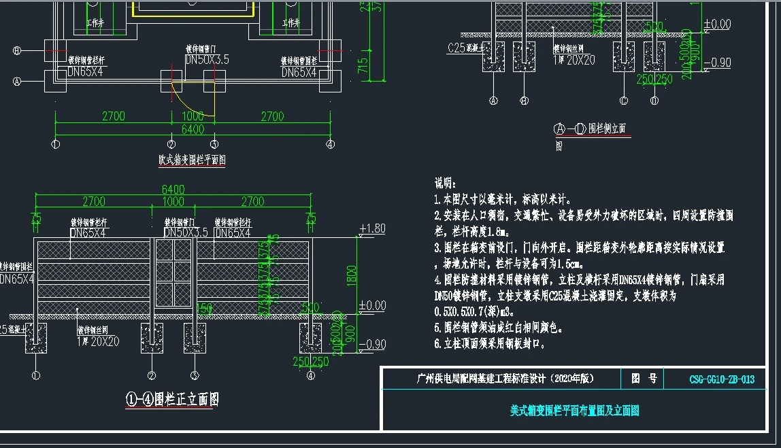Click the Ⓐ-Ⓓ围栏侧立面 side elevation title

pos(590,128)
